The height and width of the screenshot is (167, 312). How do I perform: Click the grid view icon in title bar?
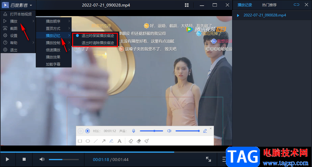coord(187,5)
